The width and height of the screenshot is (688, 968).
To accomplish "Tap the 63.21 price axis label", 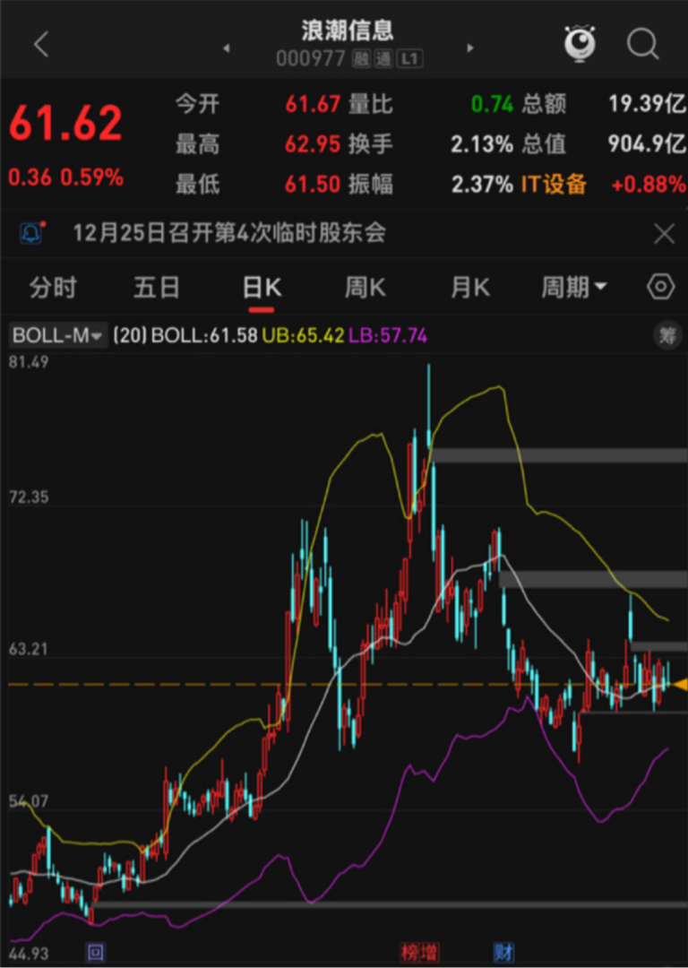I will [x=29, y=649].
